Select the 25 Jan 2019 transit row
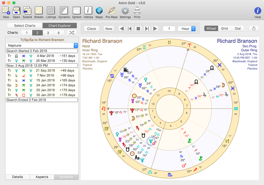The height and width of the screenshot is (185, 264). [42, 90]
